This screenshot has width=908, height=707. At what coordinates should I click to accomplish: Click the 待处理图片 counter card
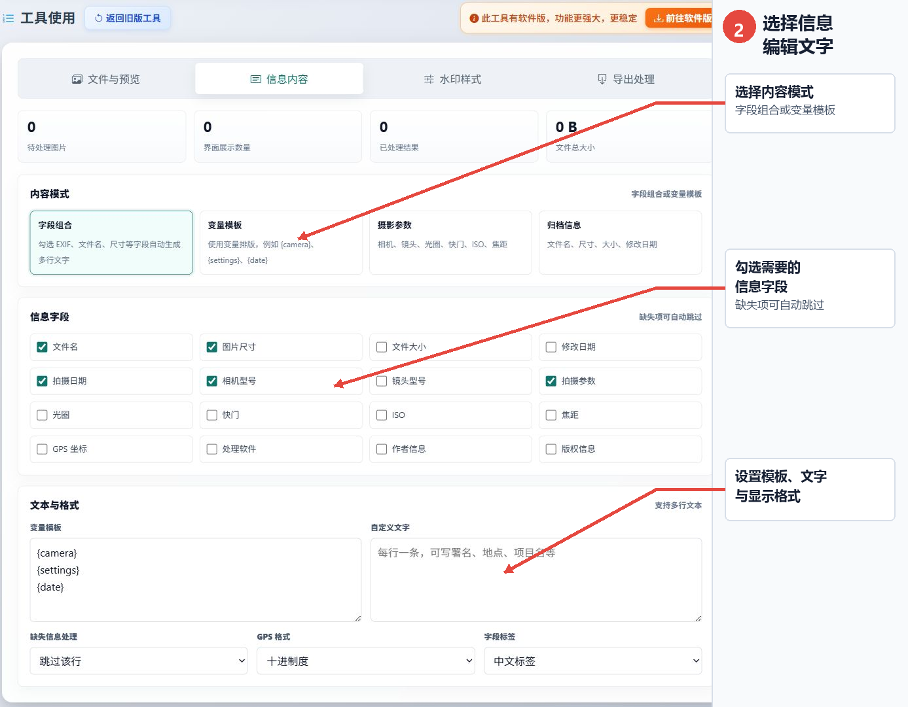click(102, 137)
